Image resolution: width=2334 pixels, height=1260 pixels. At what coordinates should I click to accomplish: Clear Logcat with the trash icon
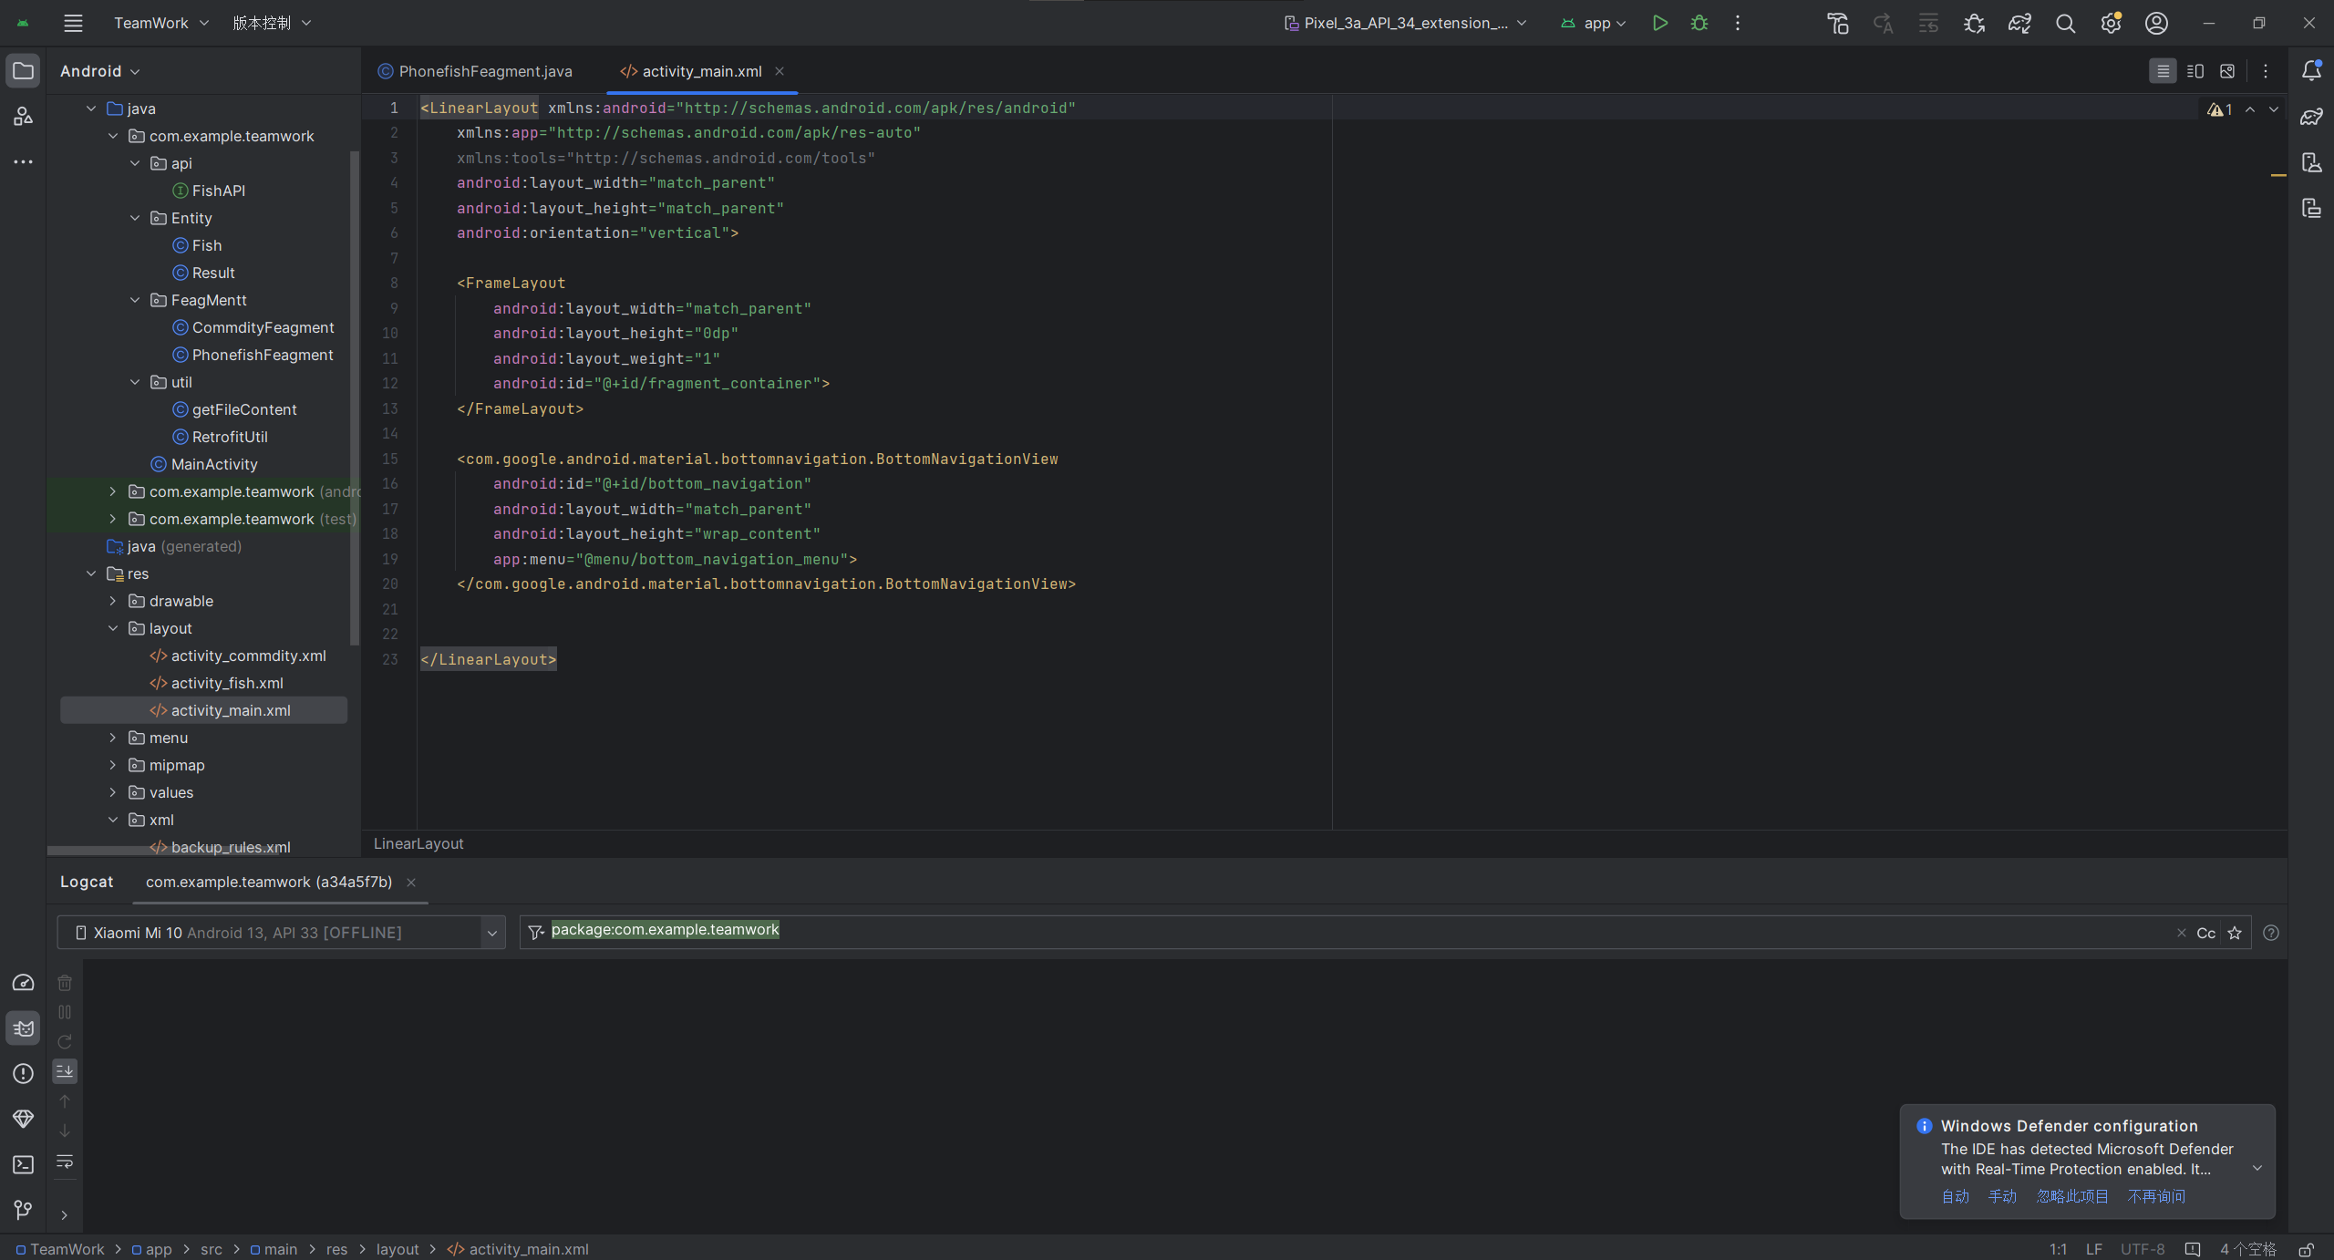(x=65, y=983)
